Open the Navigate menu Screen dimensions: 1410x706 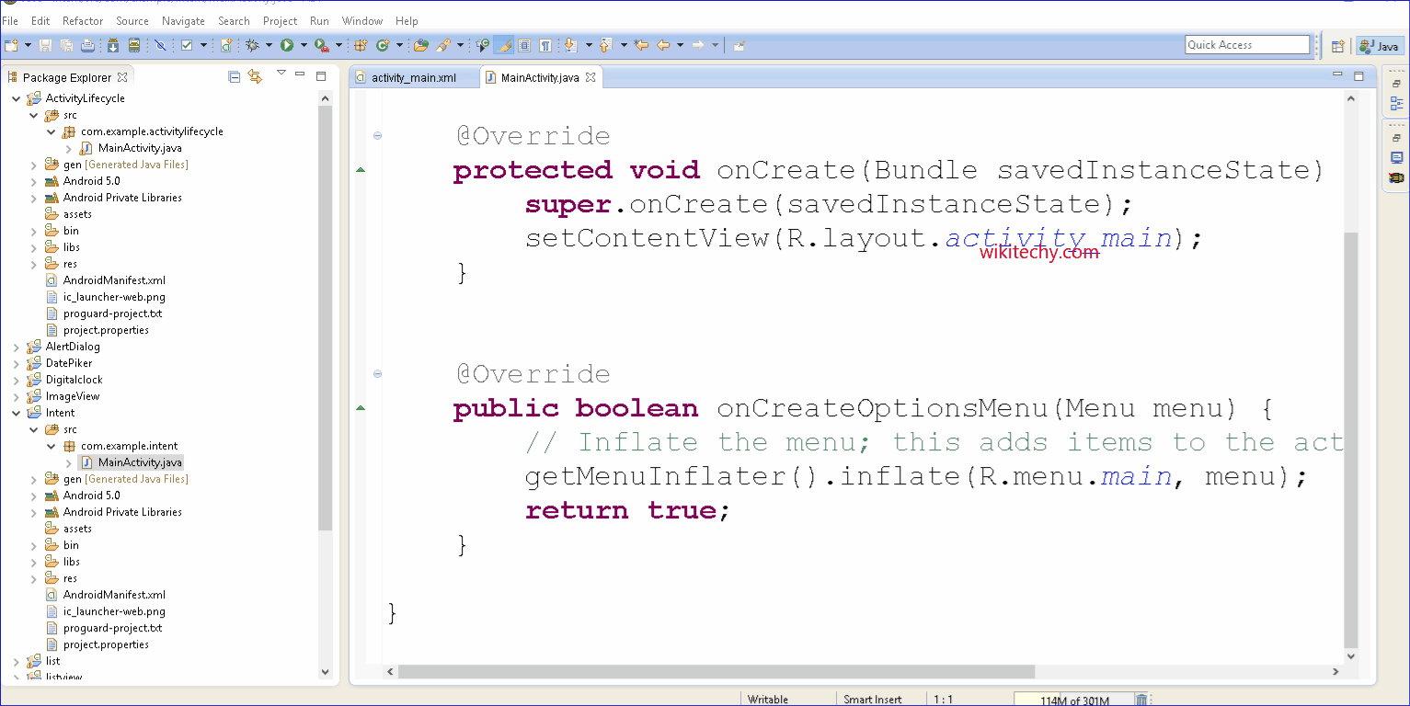[x=183, y=20]
